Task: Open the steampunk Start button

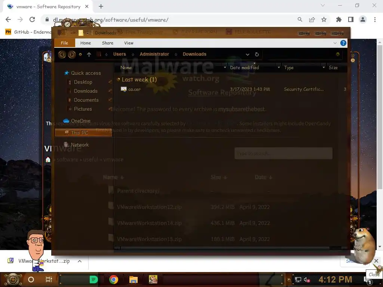Action: click(x=13, y=280)
